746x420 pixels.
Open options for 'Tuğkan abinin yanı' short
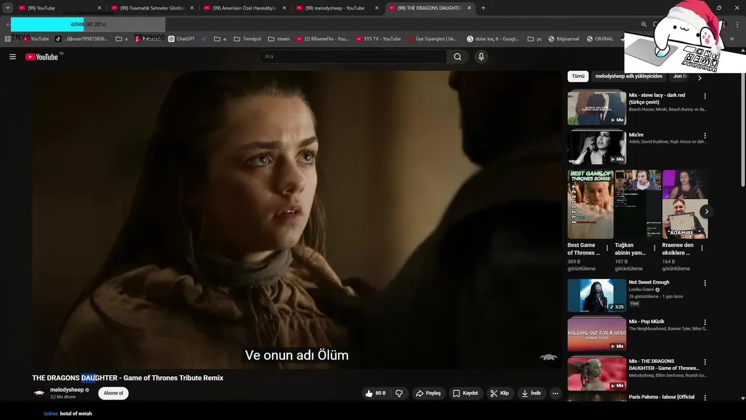click(x=654, y=248)
